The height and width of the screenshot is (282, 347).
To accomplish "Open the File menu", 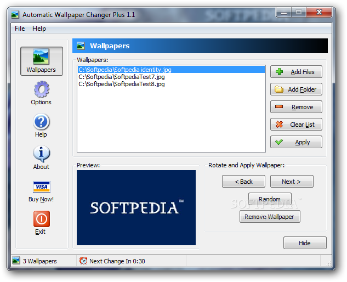I will click(x=20, y=29).
